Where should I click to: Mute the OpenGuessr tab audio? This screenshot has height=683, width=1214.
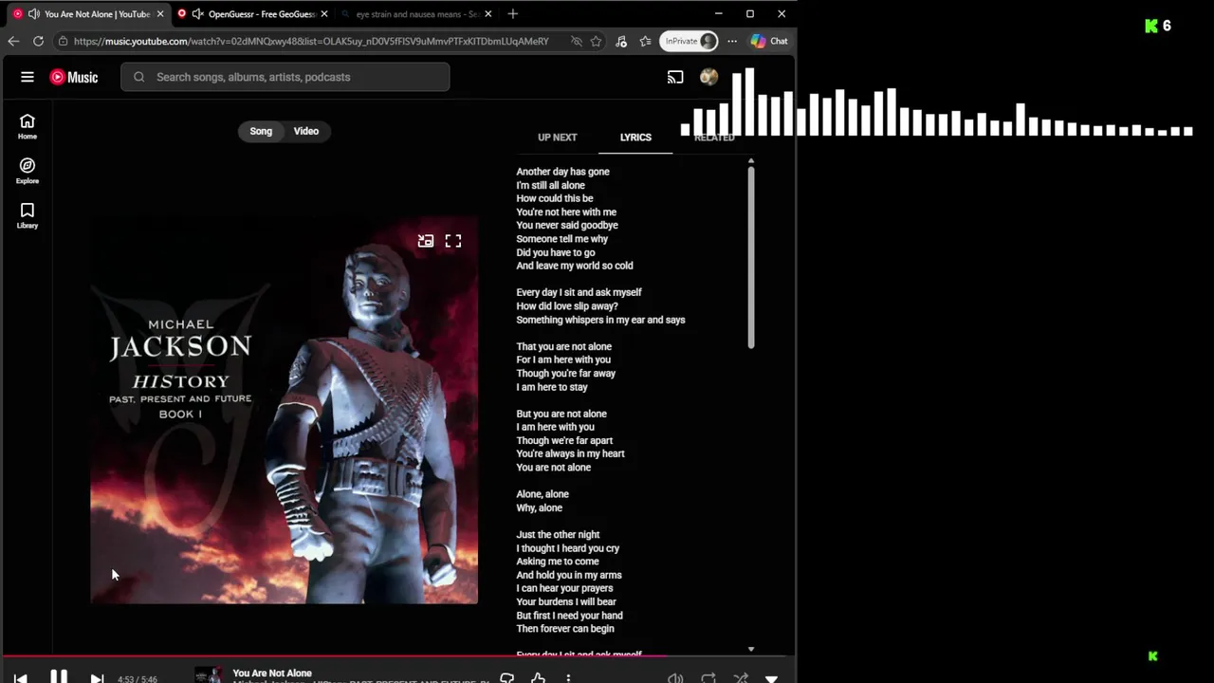197,14
